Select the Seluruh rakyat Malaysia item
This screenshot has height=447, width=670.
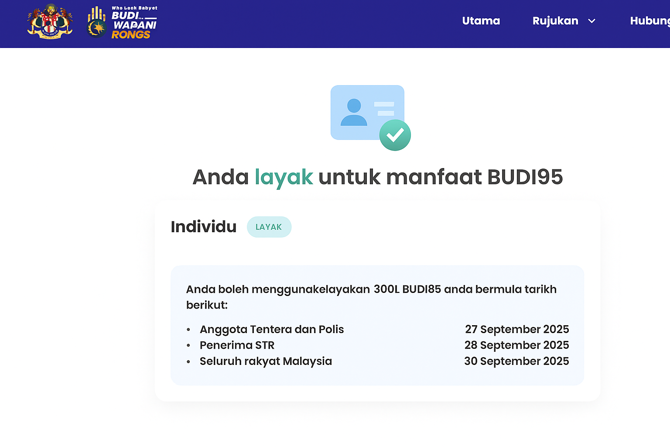pos(266,361)
